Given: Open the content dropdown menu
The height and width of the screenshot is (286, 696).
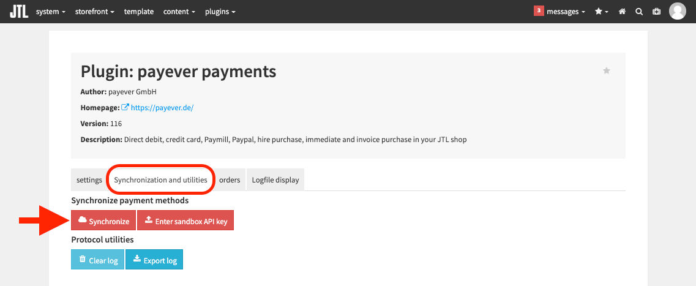Looking at the screenshot, I should coord(179,12).
